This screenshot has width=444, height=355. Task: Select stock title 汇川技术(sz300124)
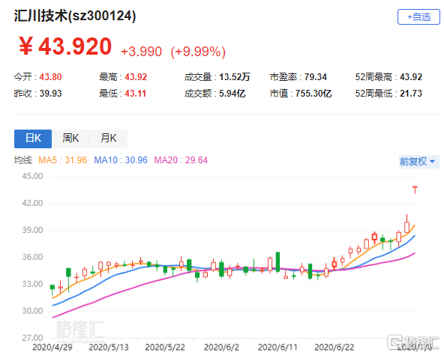pyautogui.click(x=75, y=16)
